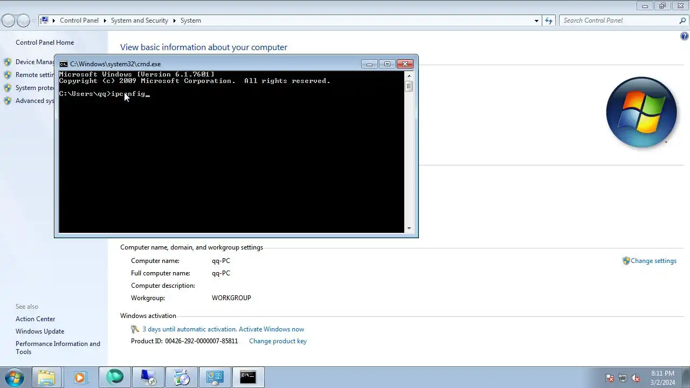690x388 pixels.
Task: Open Action Center under See also
Action: tap(35, 319)
